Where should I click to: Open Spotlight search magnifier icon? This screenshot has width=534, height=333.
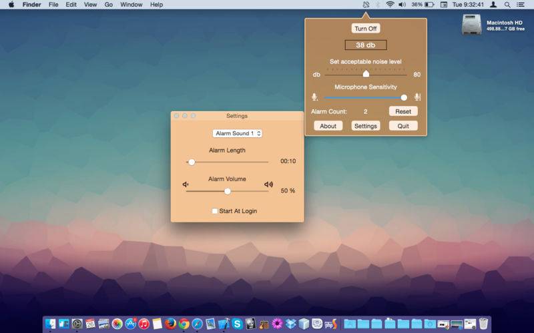(x=507, y=5)
